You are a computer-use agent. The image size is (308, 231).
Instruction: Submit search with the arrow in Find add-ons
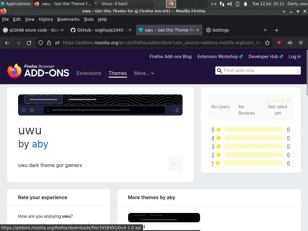pos(297,71)
